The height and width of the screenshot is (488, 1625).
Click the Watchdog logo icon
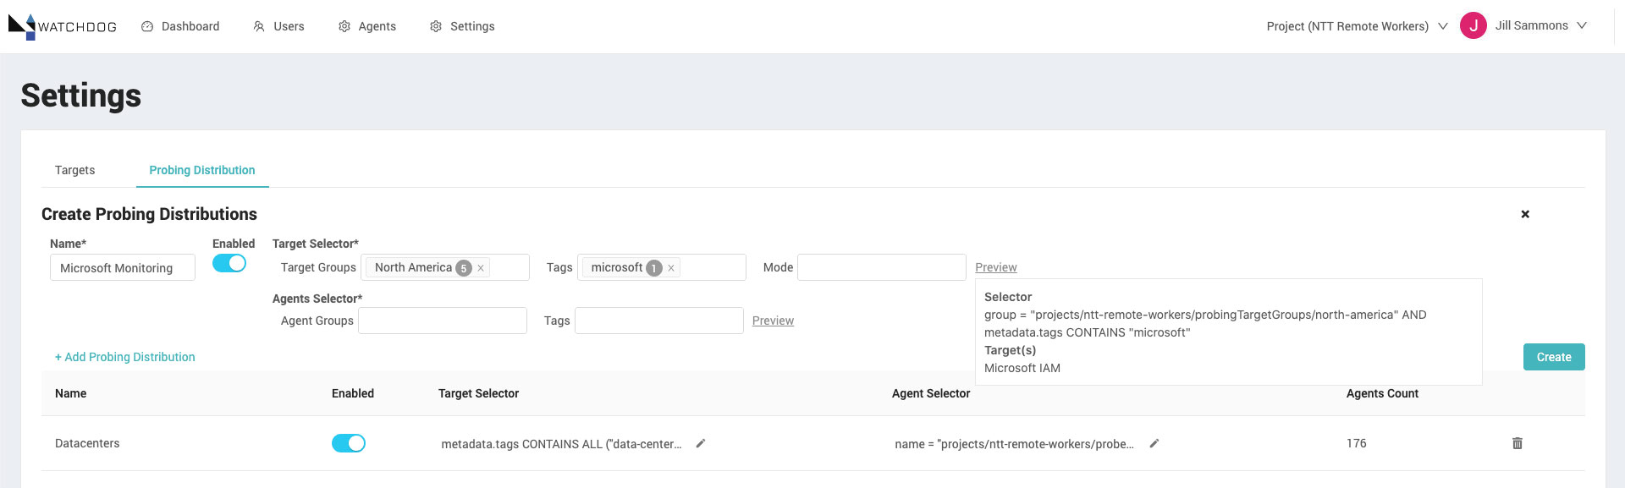[x=22, y=26]
